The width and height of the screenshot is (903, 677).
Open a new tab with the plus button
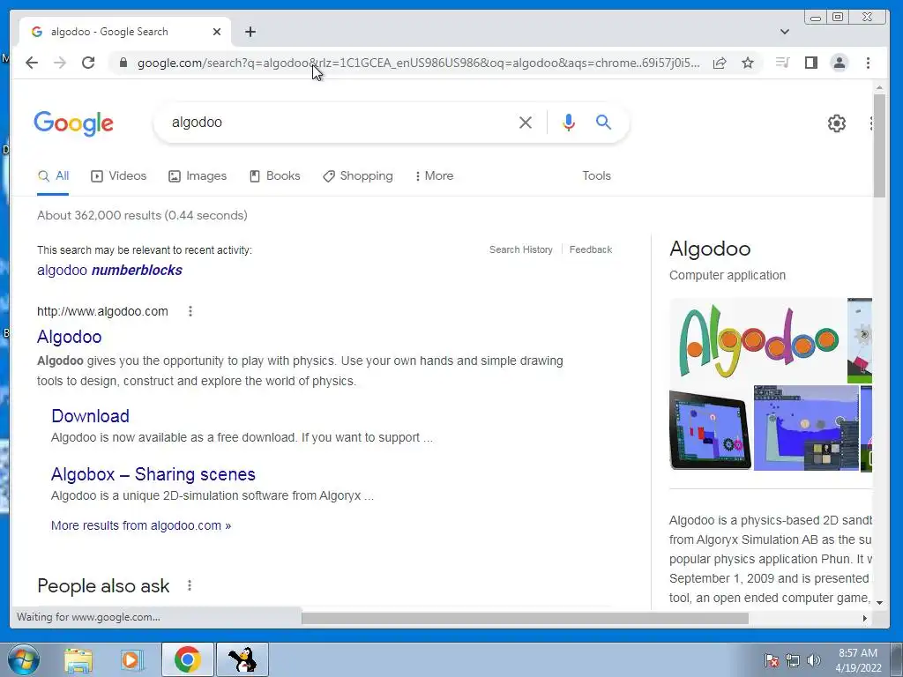click(250, 32)
